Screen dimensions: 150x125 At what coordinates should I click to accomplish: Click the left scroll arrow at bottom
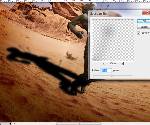tap(14, 124)
